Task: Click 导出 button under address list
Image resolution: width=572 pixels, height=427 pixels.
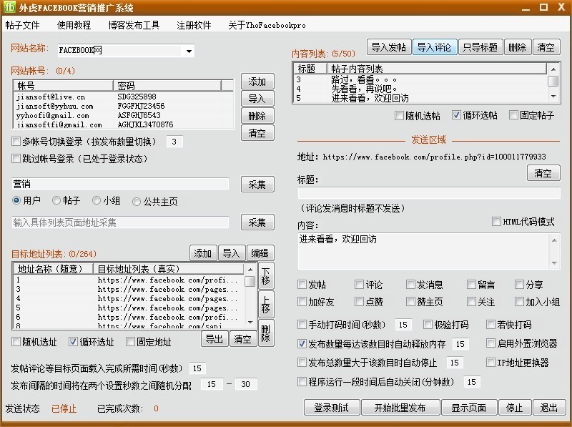Action: point(214,339)
